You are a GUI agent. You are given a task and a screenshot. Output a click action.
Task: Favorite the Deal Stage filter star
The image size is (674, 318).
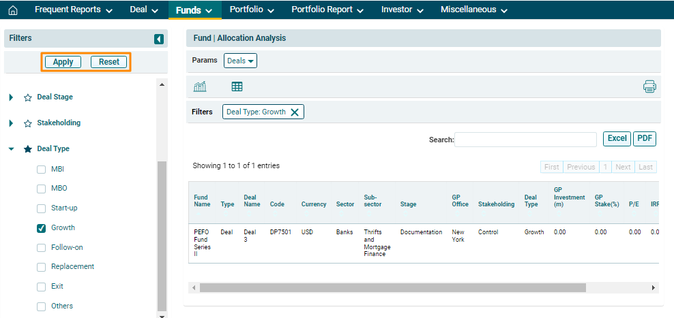coord(28,97)
